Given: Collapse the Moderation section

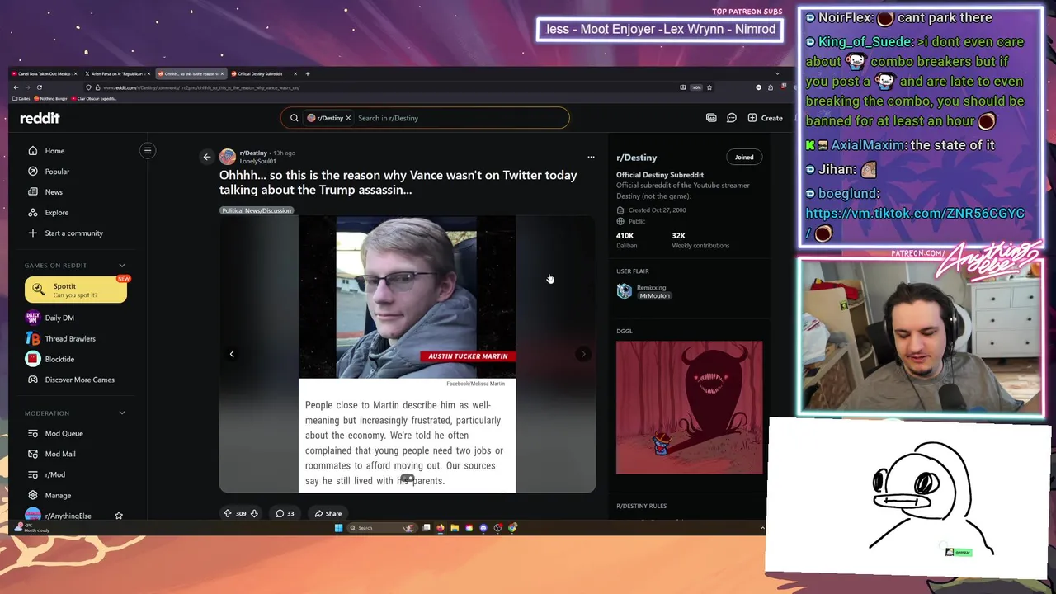Looking at the screenshot, I should 122,413.
